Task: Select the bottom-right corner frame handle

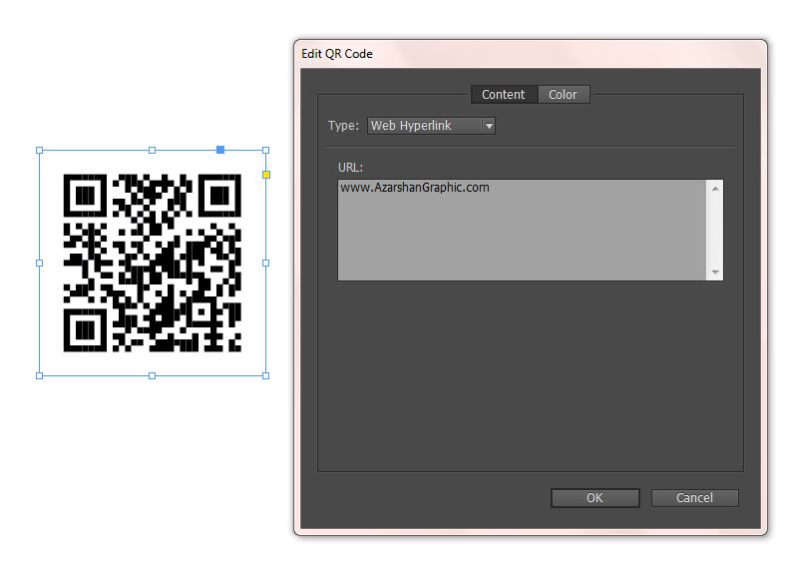Action: click(x=265, y=375)
